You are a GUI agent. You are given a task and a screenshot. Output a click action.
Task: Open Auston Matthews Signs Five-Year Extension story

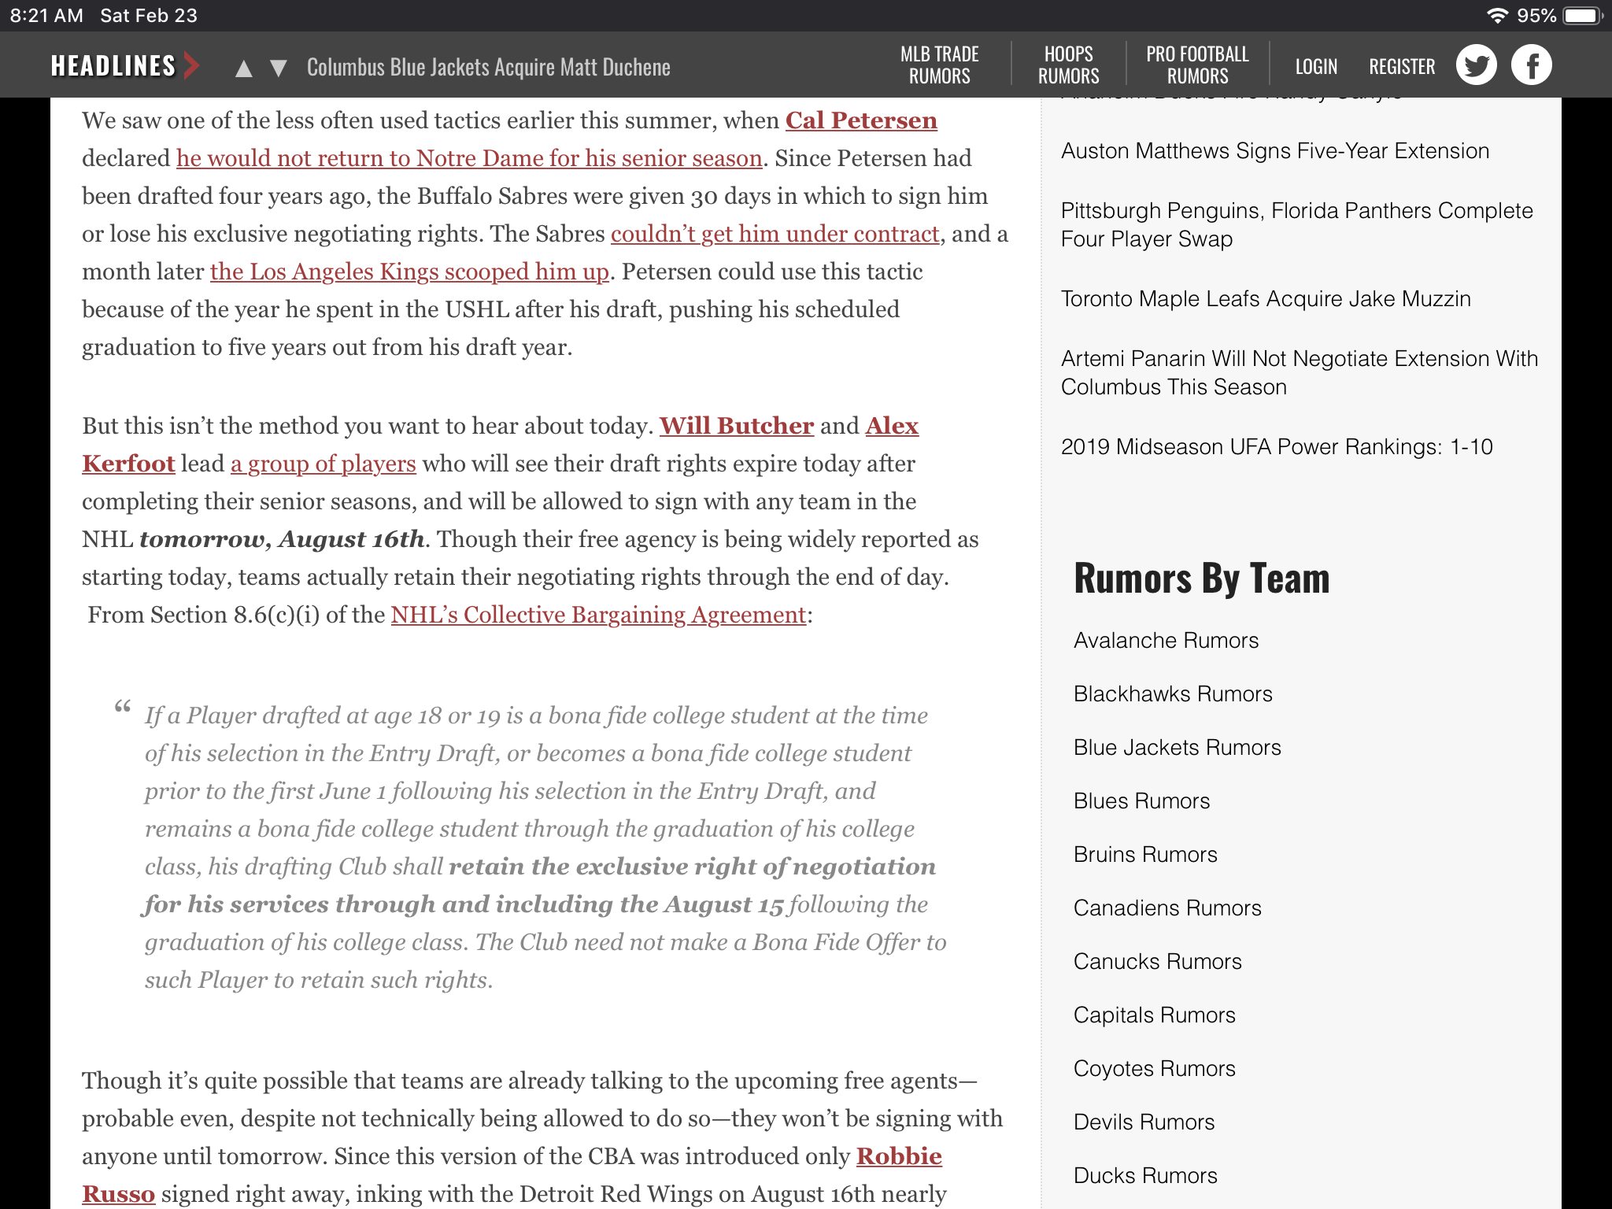click(x=1275, y=151)
